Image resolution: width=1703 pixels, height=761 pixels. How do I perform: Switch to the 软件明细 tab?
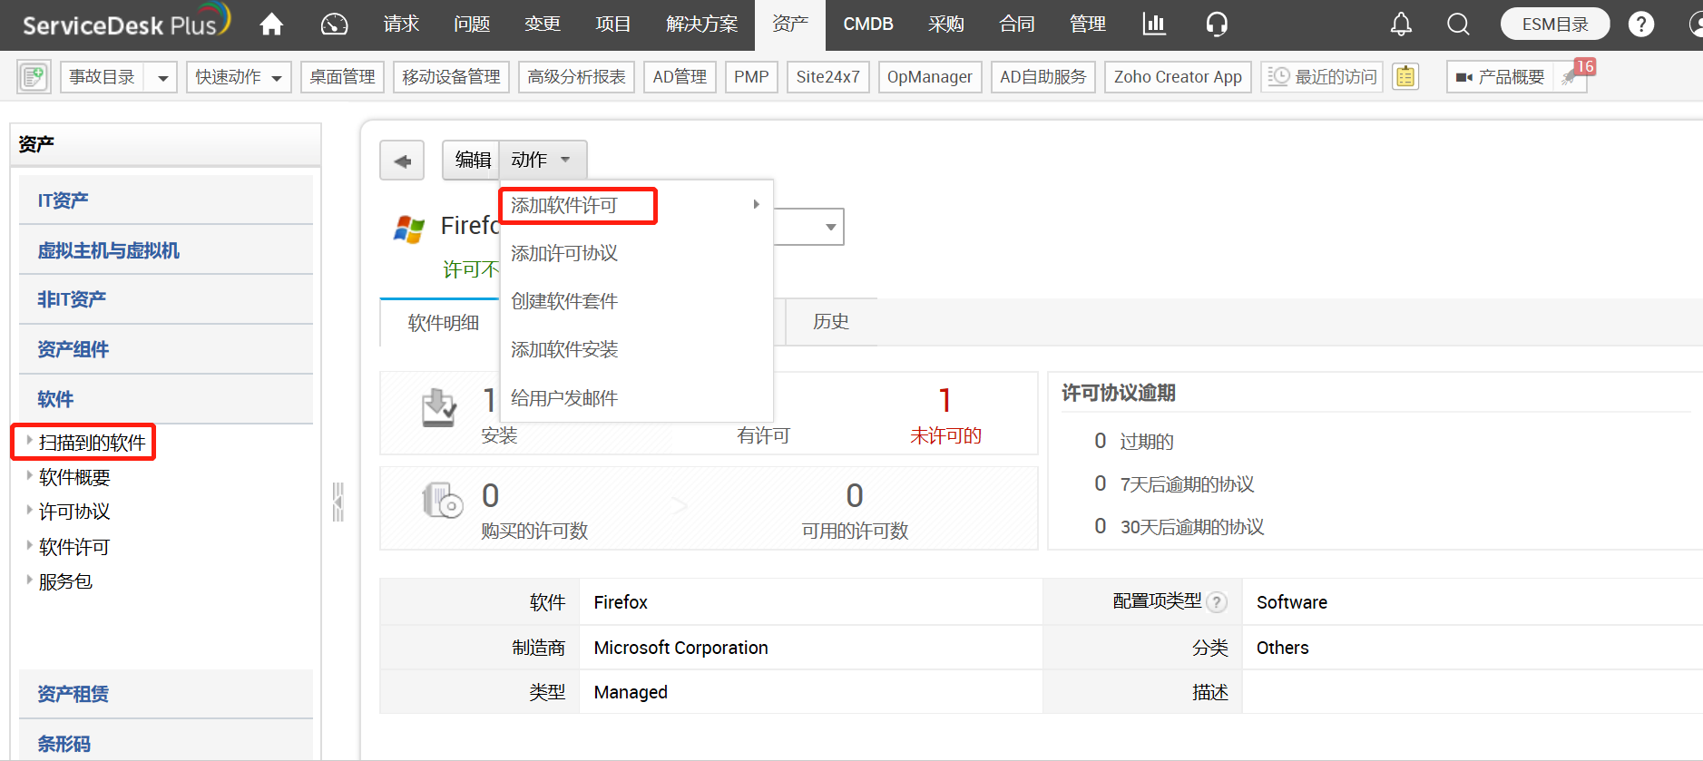pyautogui.click(x=443, y=323)
